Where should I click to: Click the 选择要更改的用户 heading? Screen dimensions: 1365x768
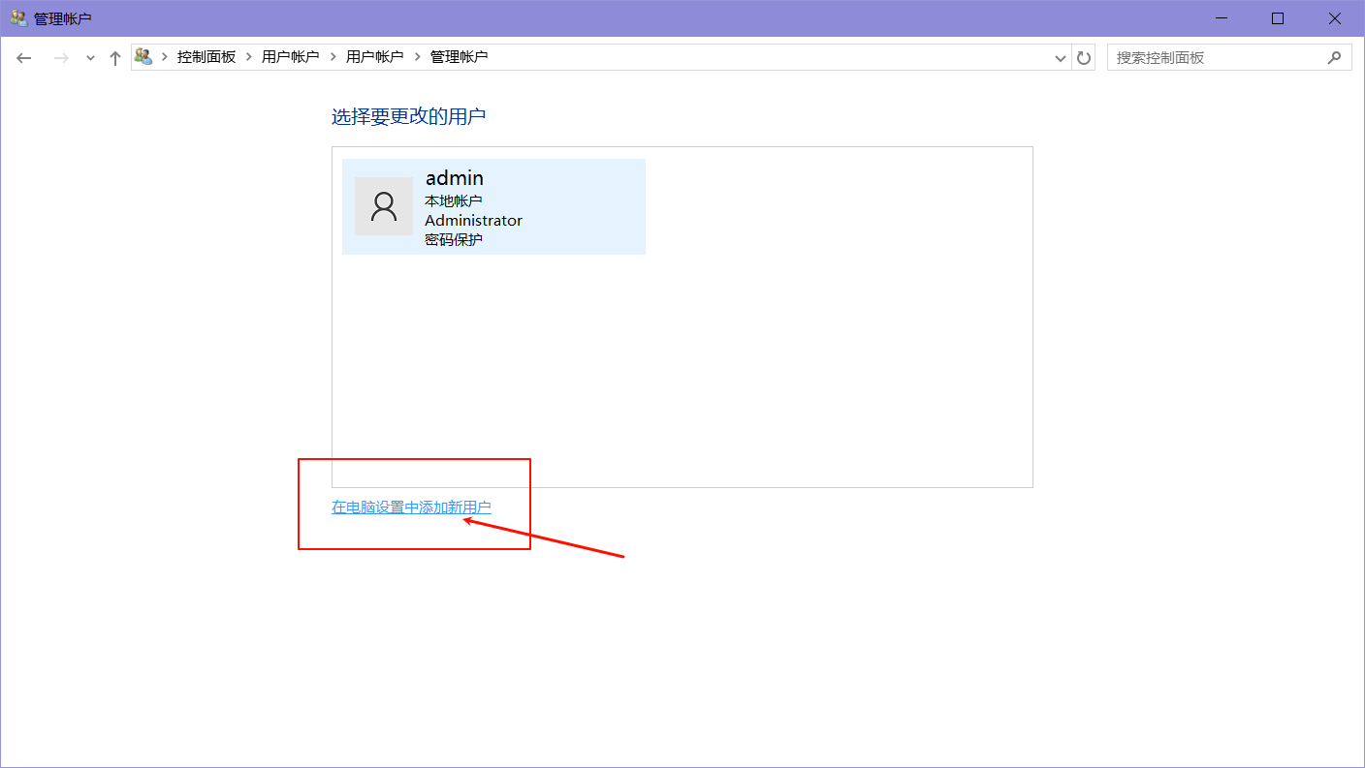coord(409,117)
